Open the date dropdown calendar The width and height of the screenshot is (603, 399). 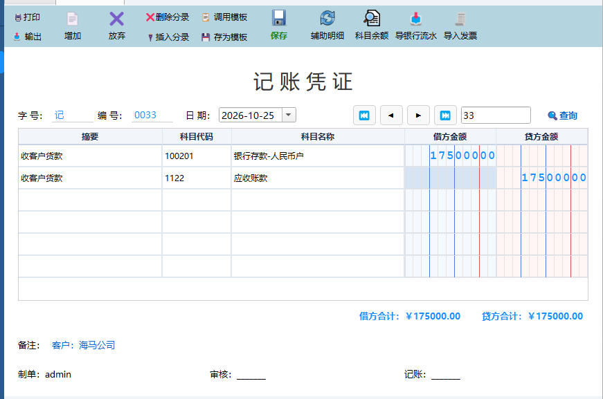pos(289,115)
